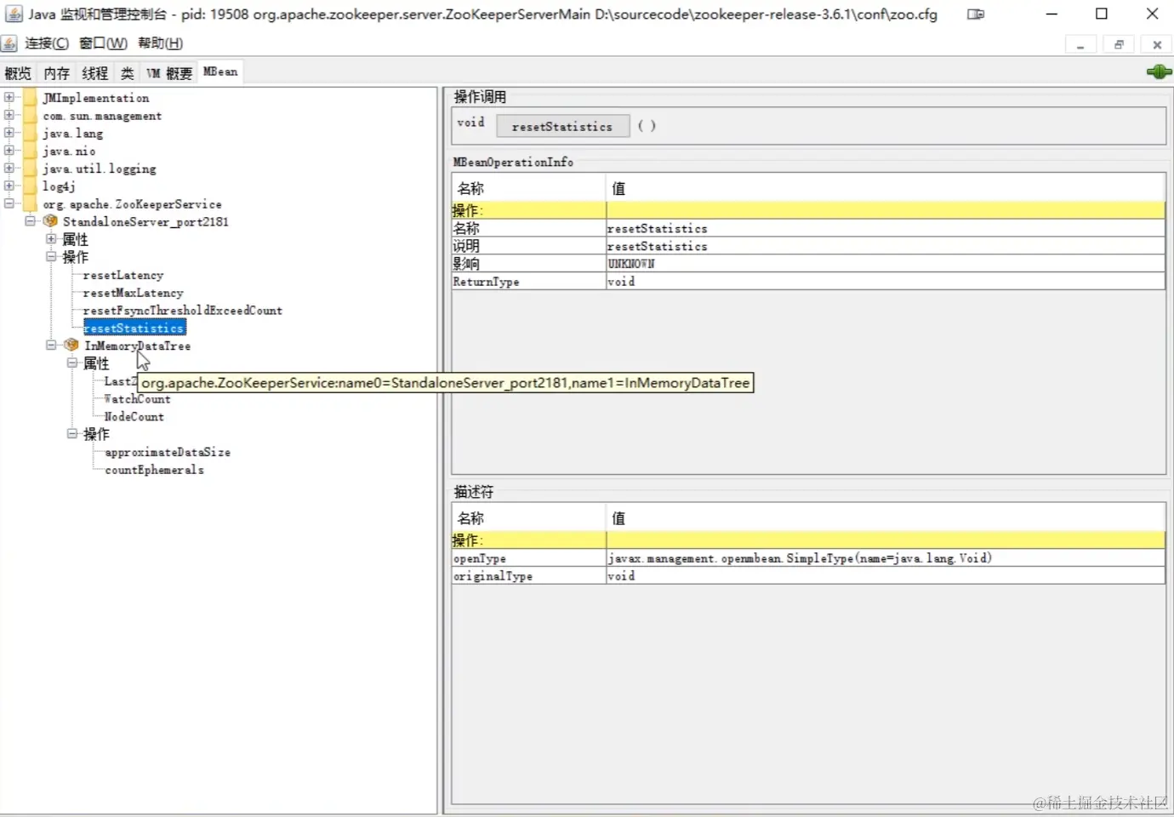
Task: Click the Java icon in the title bar
Action: point(14,14)
